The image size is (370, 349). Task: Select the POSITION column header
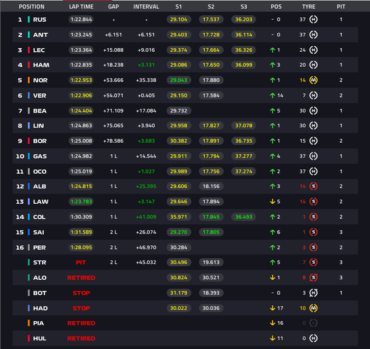tap(31, 7)
